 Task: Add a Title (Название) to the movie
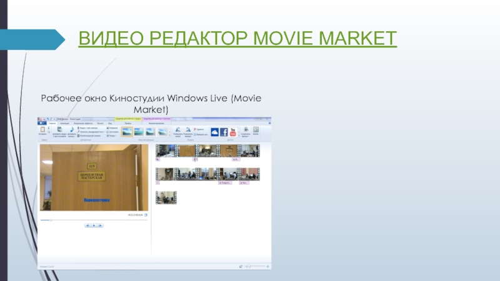coord(112,128)
